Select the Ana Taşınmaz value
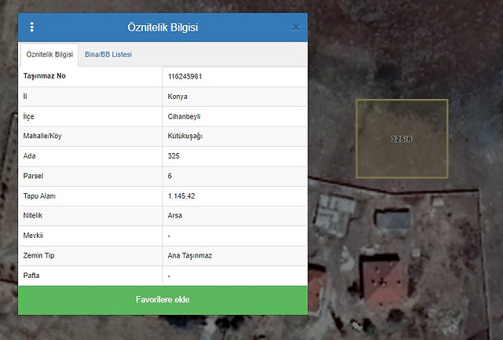Image resolution: width=503 pixels, height=340 pixels. coord(190,255)
